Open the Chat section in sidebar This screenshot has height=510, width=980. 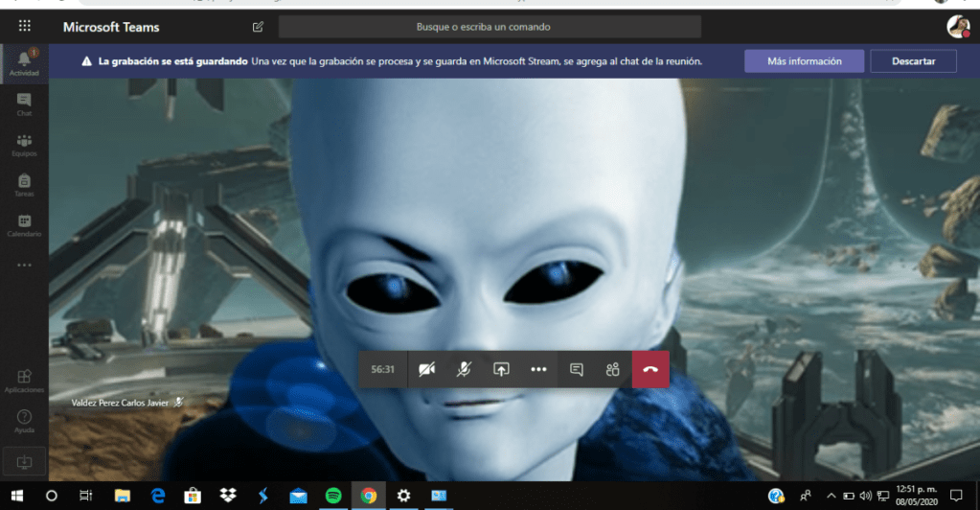coord(24,104)
